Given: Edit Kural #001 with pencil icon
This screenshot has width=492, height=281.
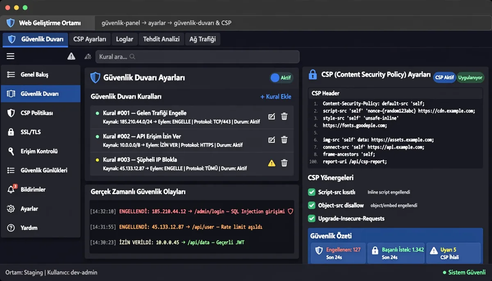Looking at the screenshot, I should [271, 117].
